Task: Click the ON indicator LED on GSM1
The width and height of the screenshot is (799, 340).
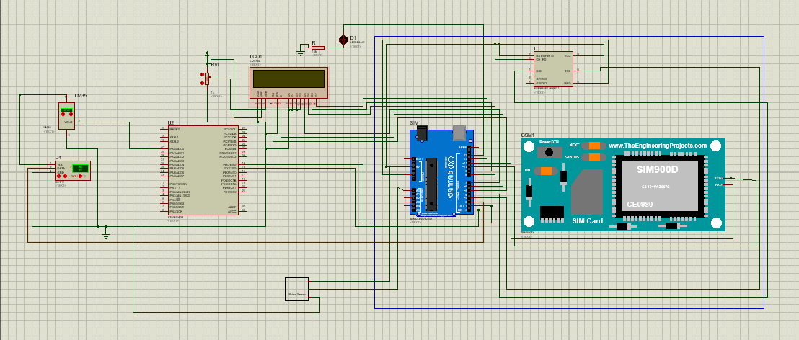Action: tap(546, 171)
